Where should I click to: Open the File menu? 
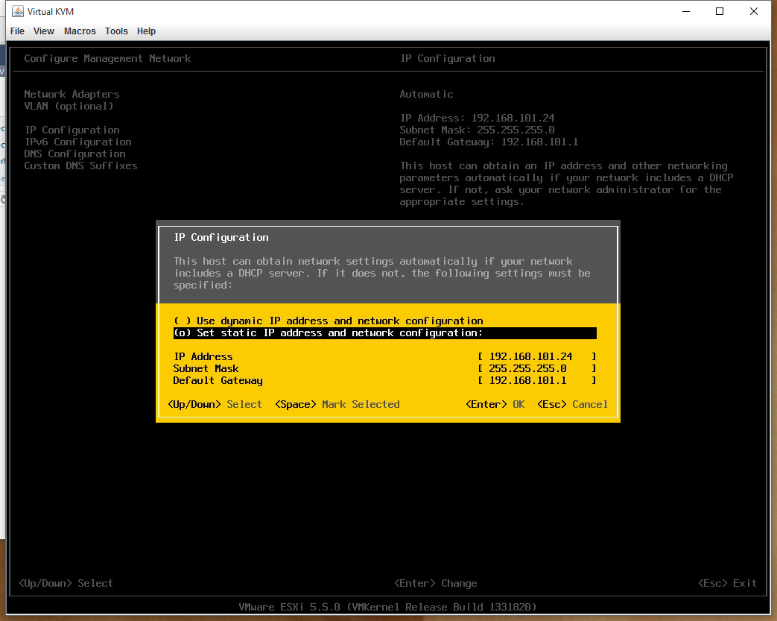[17, 31]
